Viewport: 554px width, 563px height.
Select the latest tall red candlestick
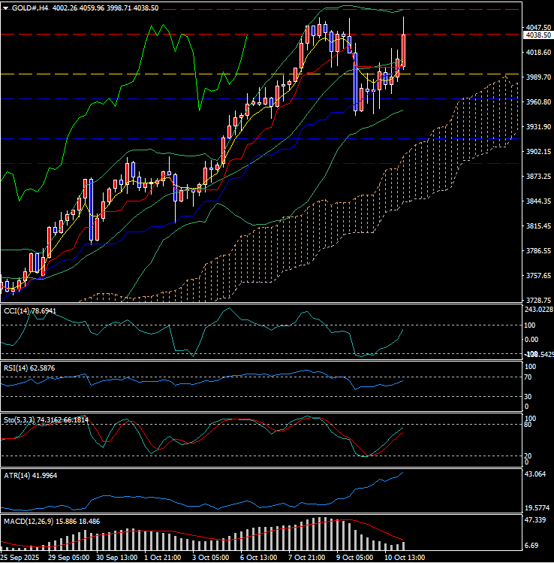tap(404, 51)
